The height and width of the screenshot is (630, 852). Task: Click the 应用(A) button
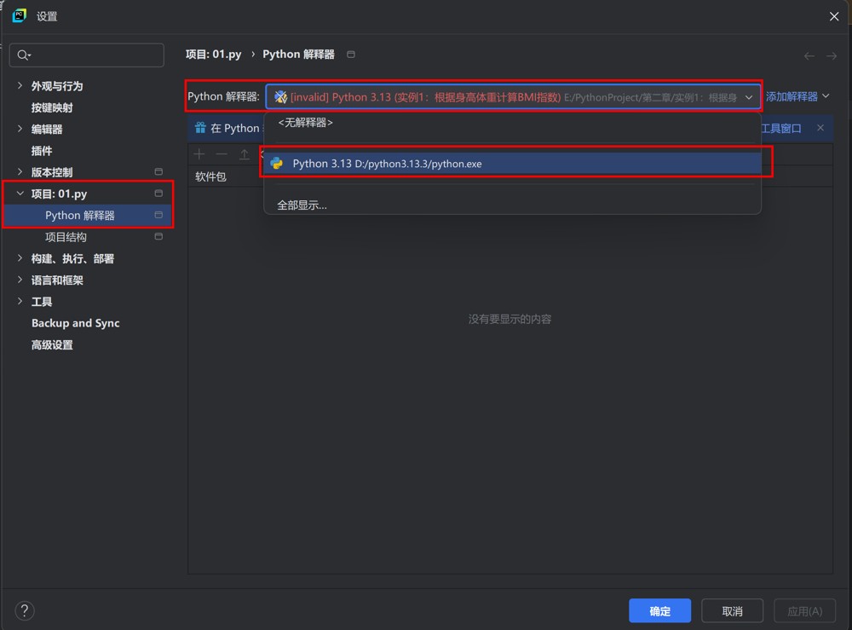pos(804,611)
